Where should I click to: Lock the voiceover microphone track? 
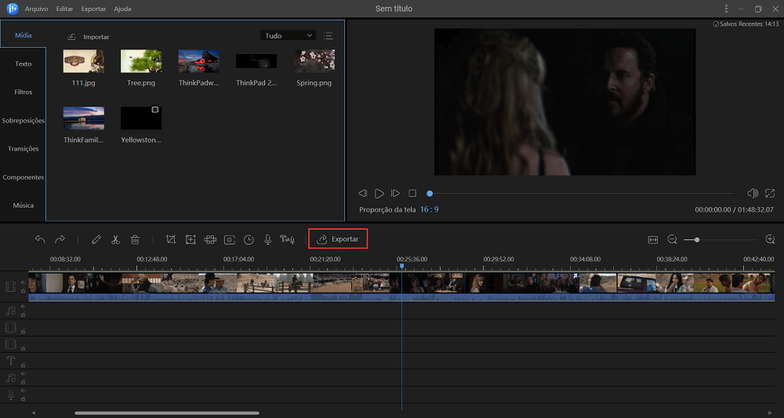(x=23, y=398)
